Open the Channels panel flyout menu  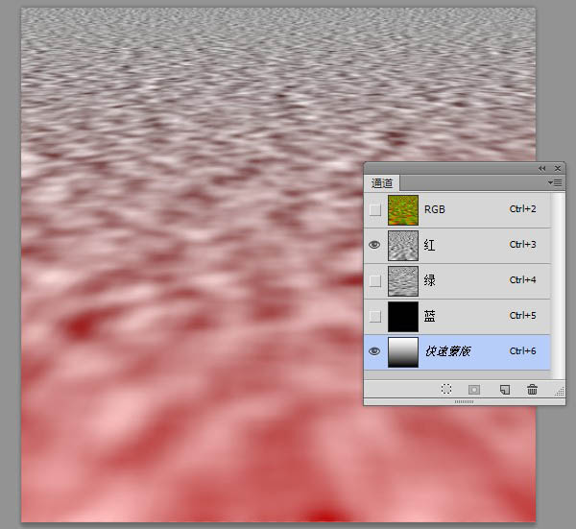[x=555, y=182]
